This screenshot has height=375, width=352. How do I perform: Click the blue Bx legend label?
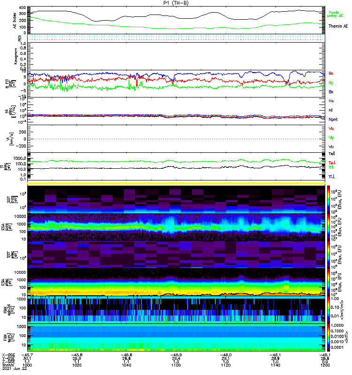point(331,92)
